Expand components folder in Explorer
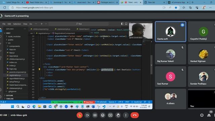This screenshot has height=121, width=215. (14, 46)
